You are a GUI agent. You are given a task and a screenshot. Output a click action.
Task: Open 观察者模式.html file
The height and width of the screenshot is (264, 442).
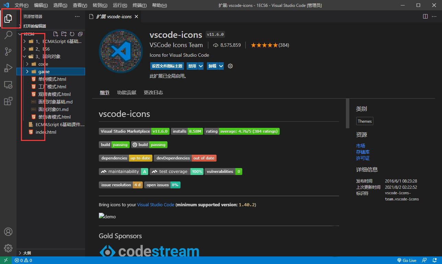pos(51,94)
